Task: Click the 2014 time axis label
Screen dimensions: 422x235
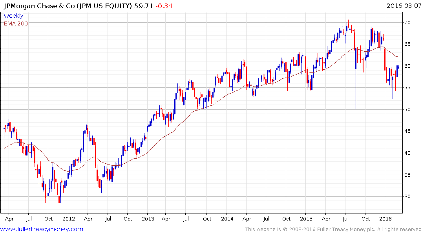Action: 227,219
